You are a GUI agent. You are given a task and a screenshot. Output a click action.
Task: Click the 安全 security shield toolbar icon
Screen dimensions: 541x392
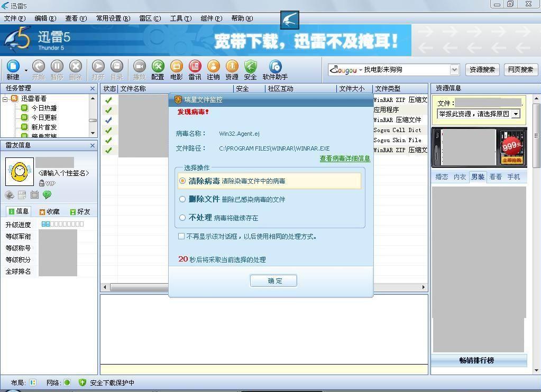tap(251, 66)
